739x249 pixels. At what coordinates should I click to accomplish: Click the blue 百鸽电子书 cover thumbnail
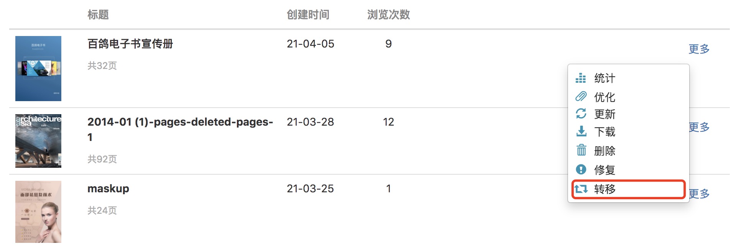(x=38, y=69)
